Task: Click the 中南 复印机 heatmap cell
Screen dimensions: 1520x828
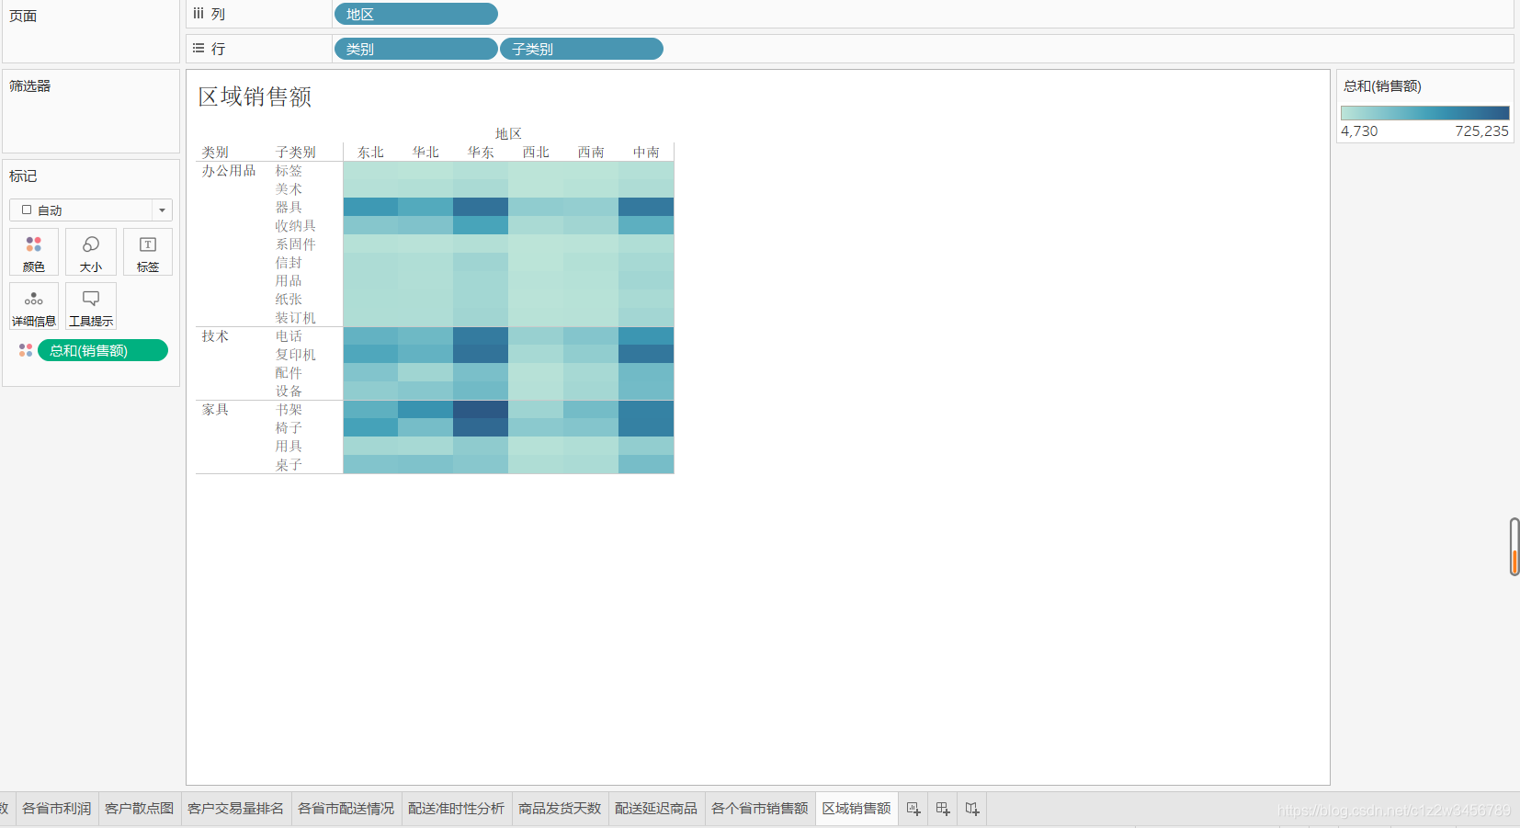Action: [x=646, y=355]
